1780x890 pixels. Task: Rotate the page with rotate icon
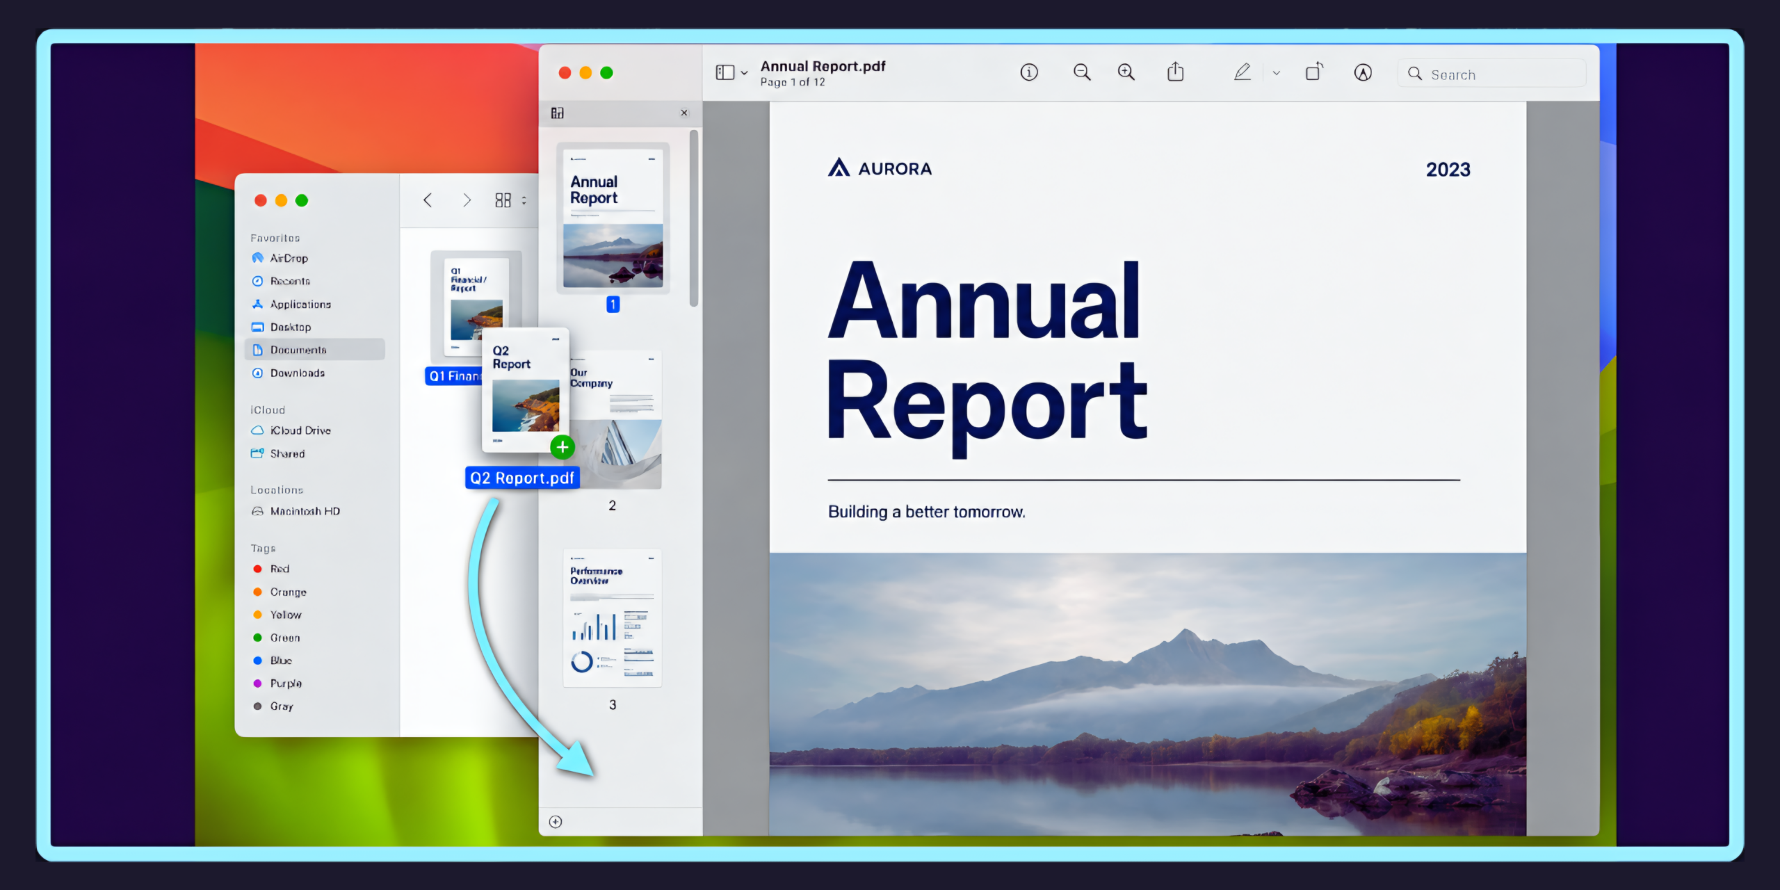pos(1314,72)
